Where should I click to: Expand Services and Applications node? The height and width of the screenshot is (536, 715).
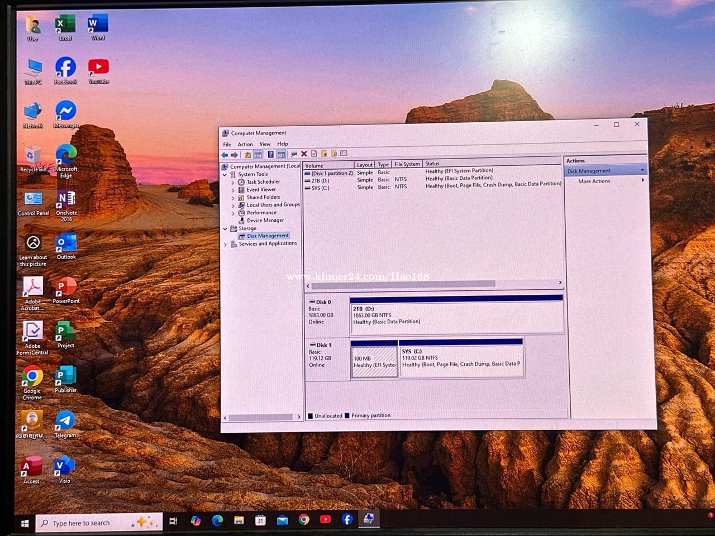coord(226,244)
